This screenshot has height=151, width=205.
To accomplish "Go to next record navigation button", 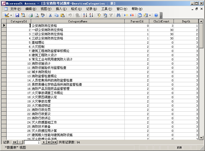I will point(44,142).
